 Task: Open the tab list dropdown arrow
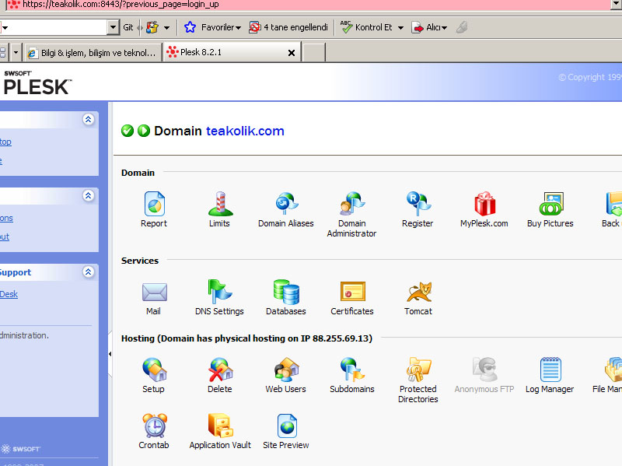click(16, 52)
